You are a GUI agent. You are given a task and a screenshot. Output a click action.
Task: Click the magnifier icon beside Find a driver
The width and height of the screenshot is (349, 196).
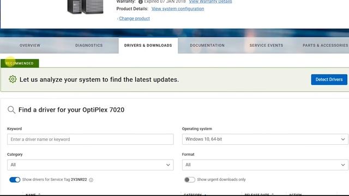(11, 110)
